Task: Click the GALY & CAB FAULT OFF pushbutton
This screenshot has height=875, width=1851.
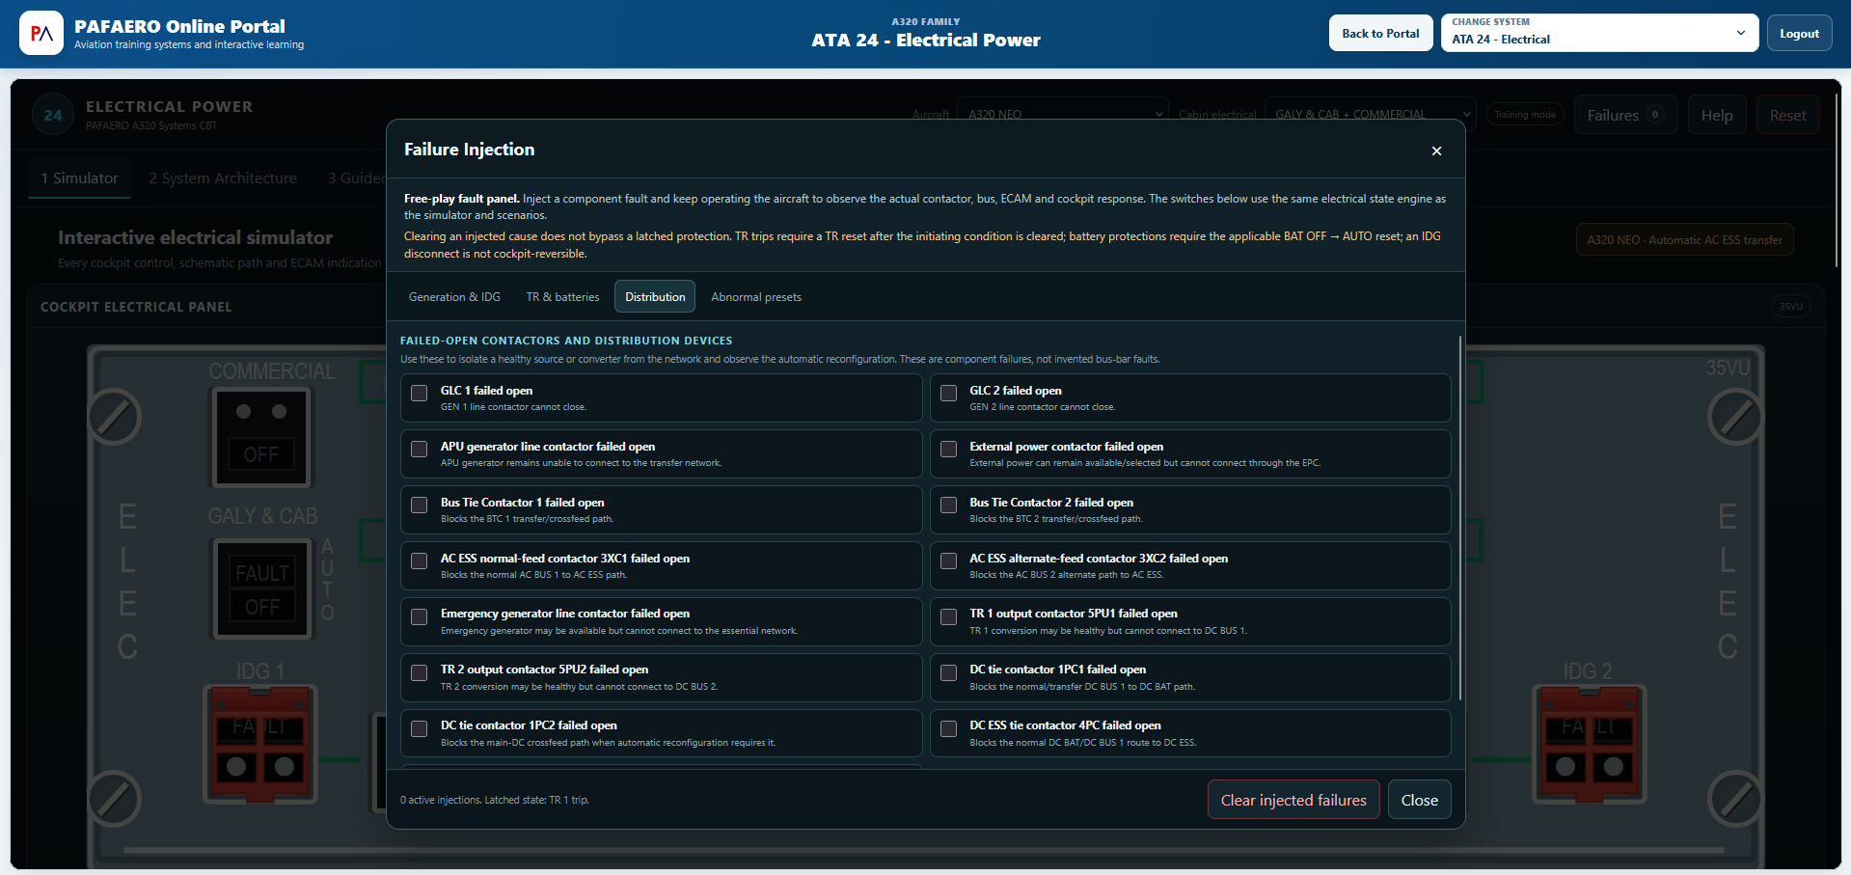Action: point(262,588)
